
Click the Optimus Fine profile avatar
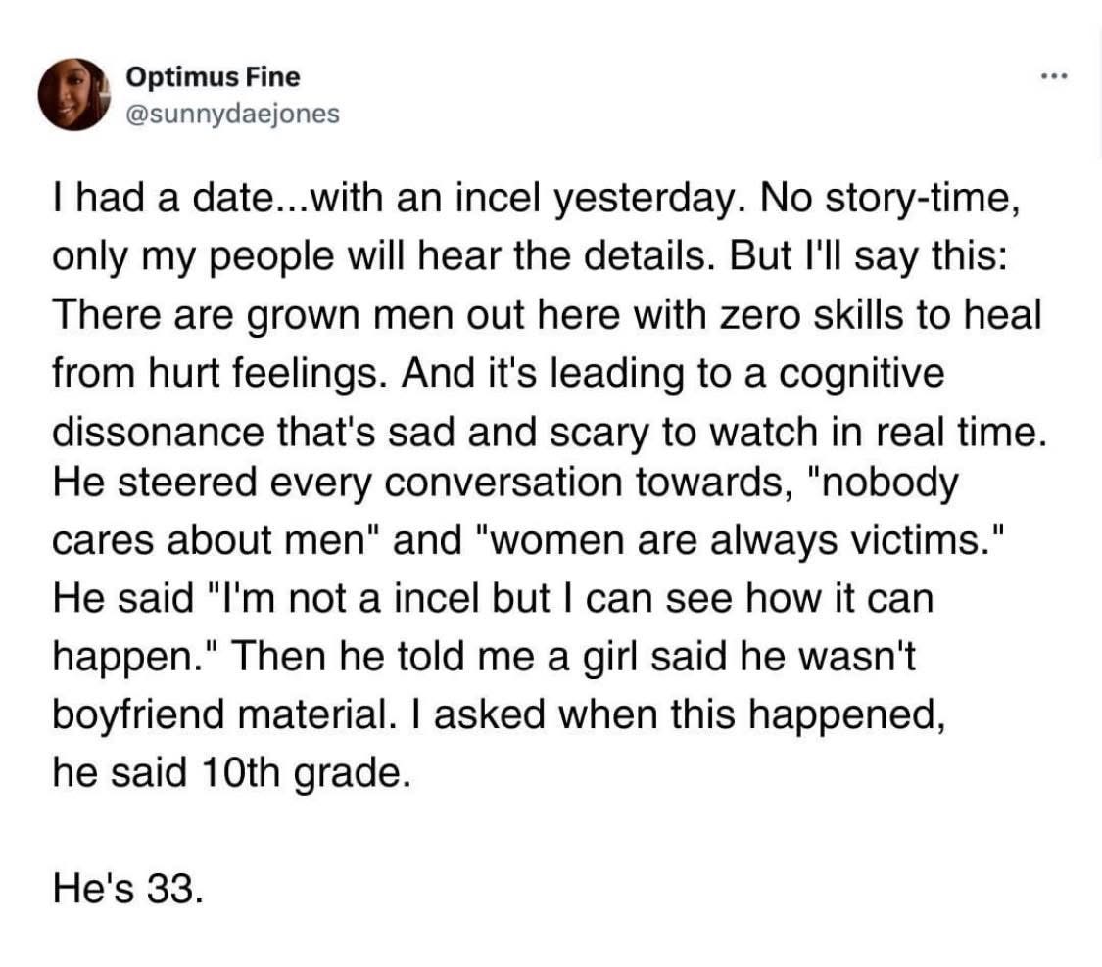tap(72, 95)
